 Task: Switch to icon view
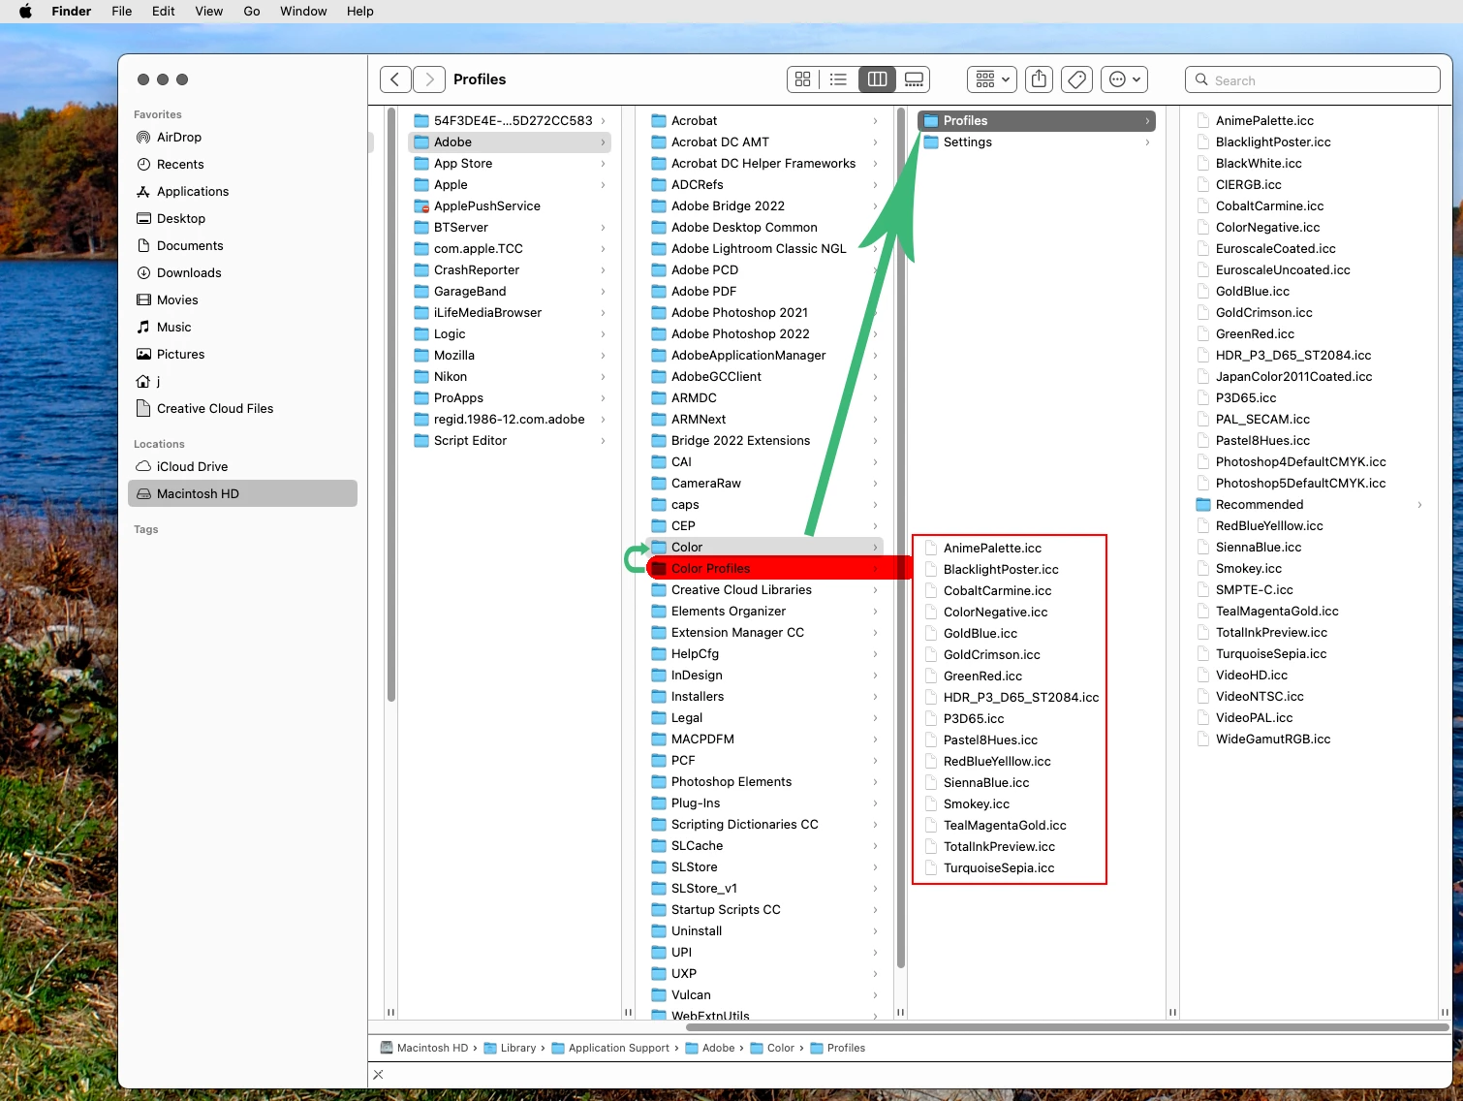[803, 79]
